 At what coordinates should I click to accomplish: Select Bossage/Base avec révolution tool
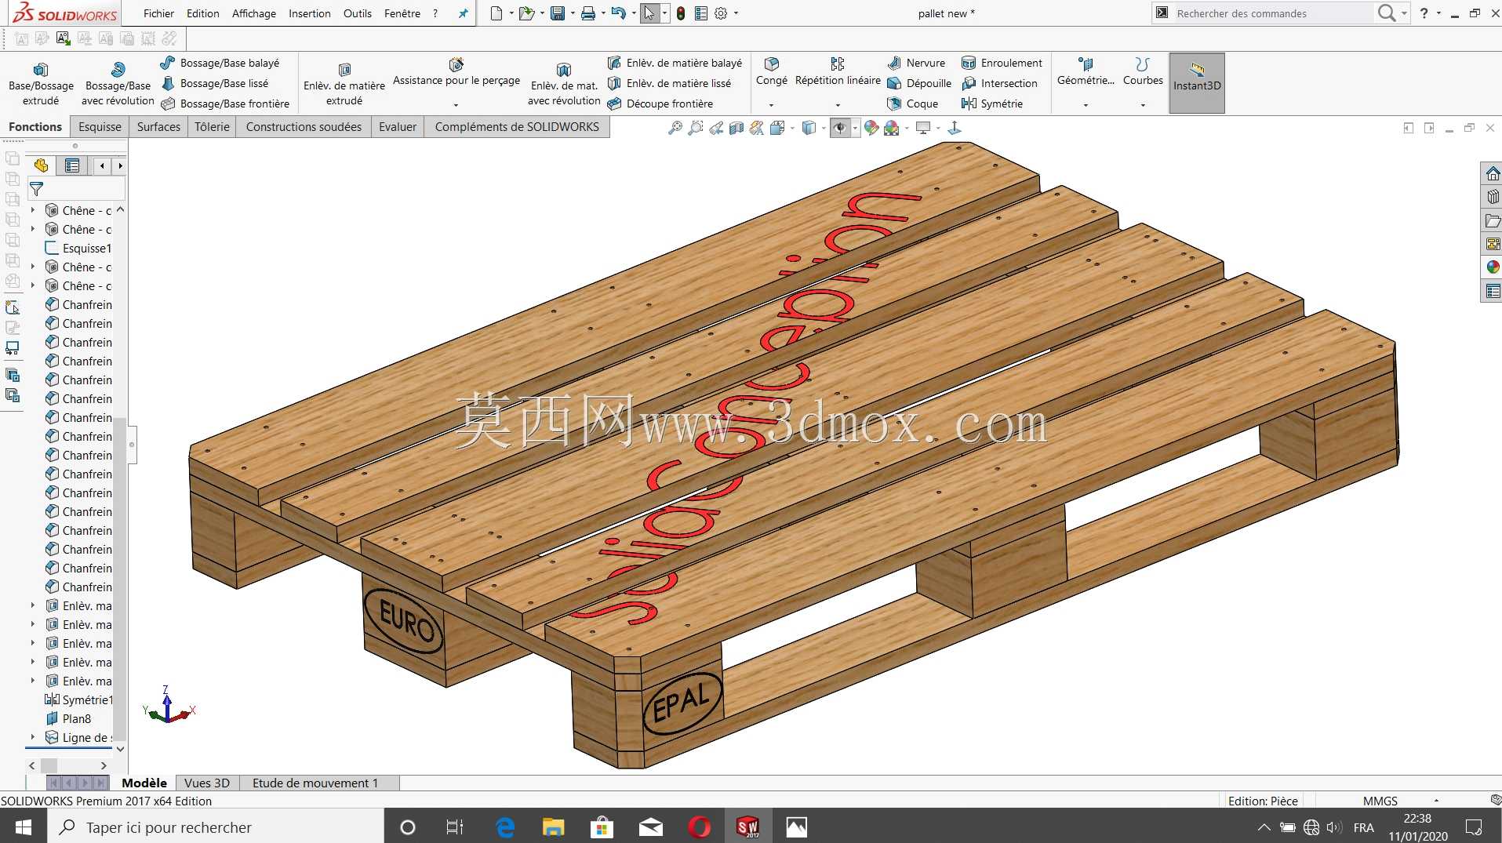coord(118,83)
